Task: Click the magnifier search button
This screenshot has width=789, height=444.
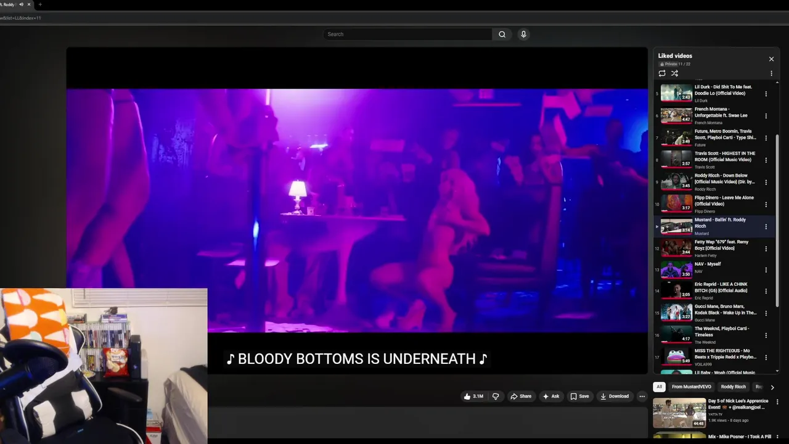Action: [502, 35]
